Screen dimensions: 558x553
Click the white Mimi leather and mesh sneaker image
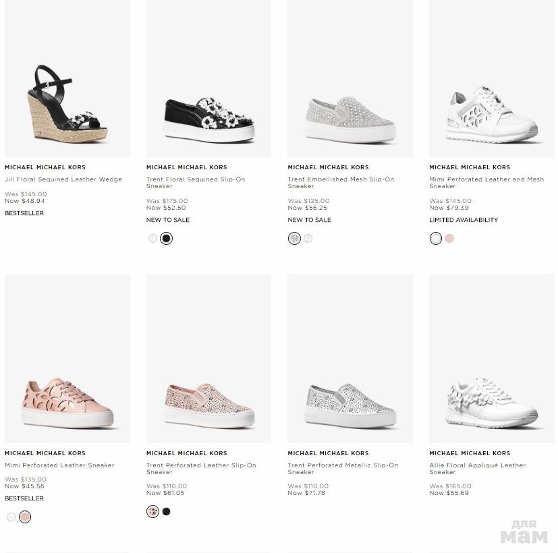tap(492, 115)
